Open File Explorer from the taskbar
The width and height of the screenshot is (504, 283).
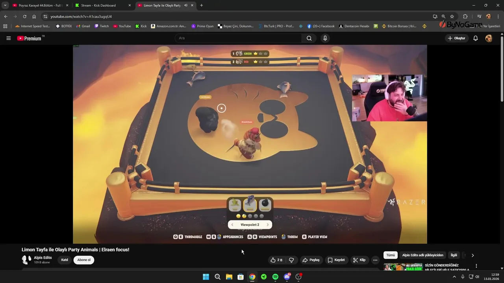[x=229, y=277]
